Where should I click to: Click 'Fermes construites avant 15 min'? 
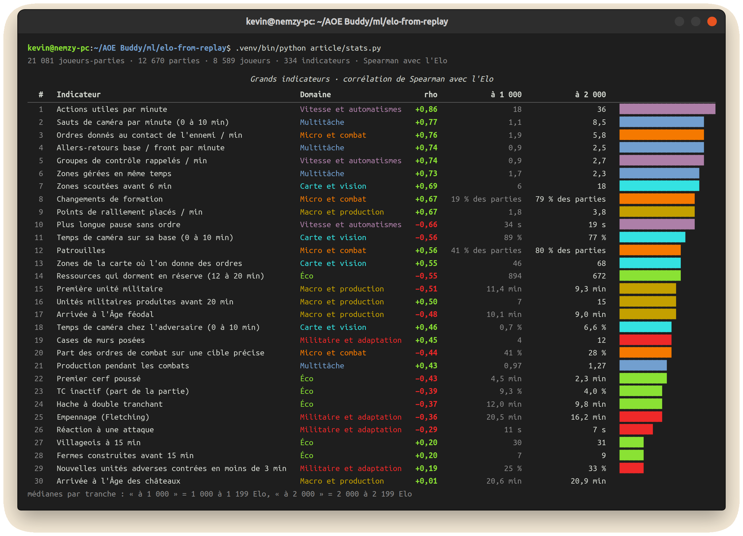point(125,455)
